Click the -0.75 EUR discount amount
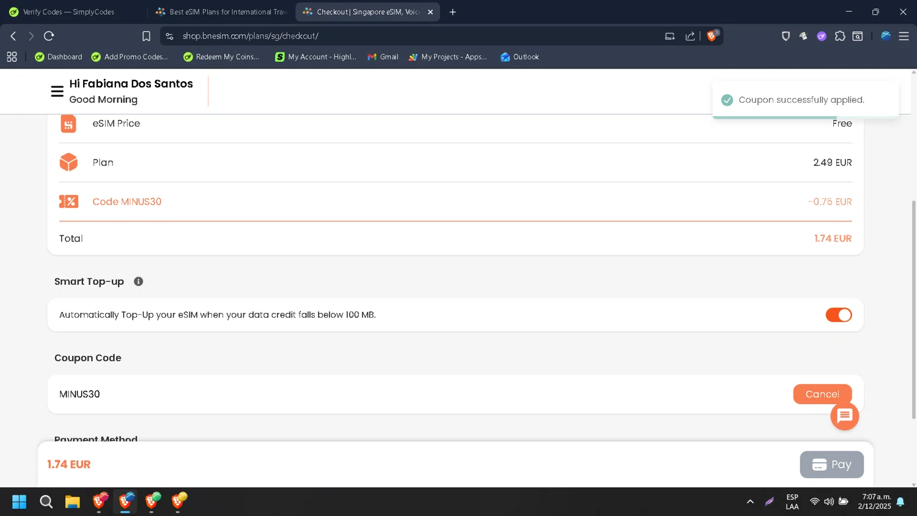 pos(830,202)
